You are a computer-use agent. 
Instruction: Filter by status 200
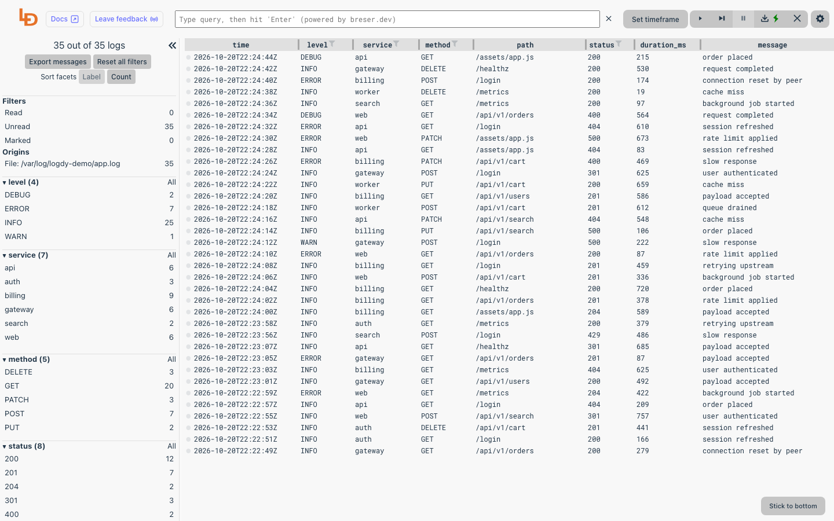click(x=89, y=459)
